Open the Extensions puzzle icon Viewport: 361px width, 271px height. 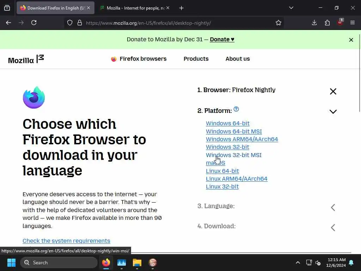pos(327,23)
